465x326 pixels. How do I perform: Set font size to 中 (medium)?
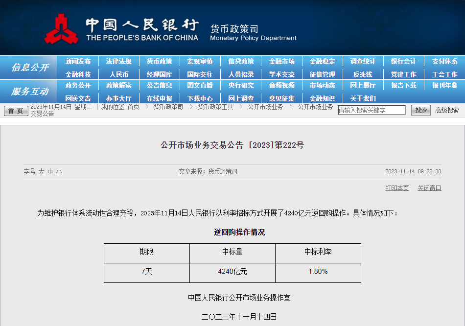tap(50, 171)
